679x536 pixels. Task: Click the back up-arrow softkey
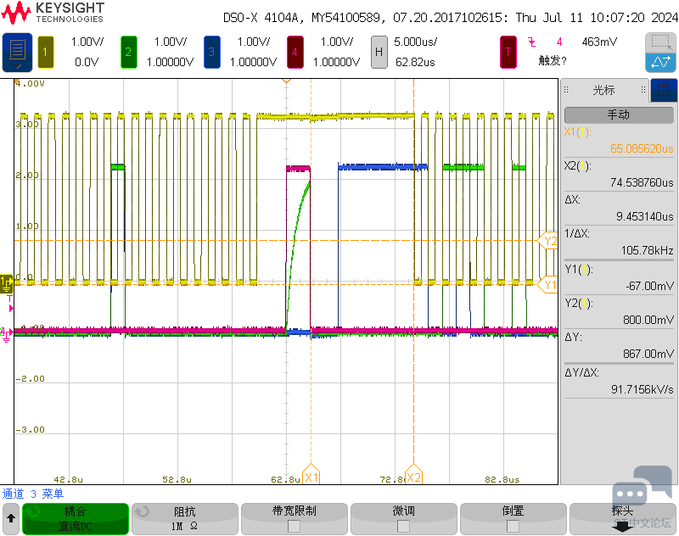pos(11,518)
